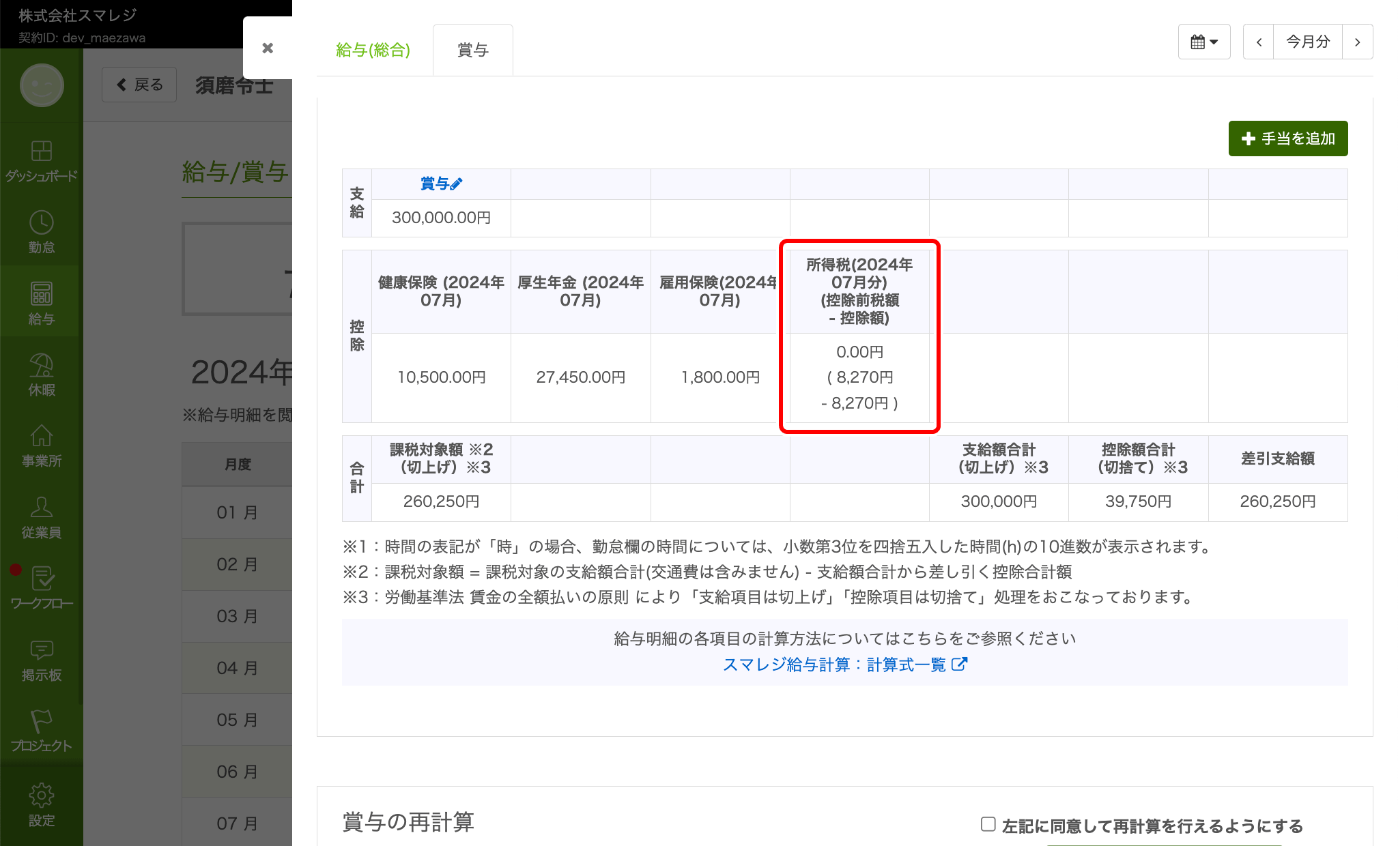The height and width of the screenshot is (846, 1398).
Task: Click the 27,450.00円 pension value
Action: tap(580, 377)
